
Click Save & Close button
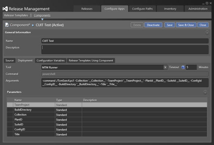(x=186, y=25)
